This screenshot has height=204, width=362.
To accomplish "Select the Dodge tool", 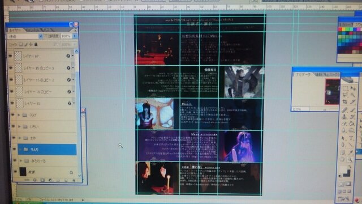I will pos(352,130).
